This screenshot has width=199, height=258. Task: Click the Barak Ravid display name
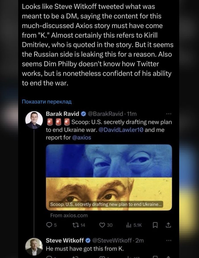(62, 114)
